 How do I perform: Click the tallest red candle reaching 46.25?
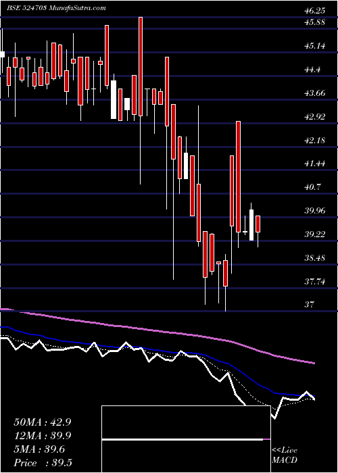click(141, 66)
